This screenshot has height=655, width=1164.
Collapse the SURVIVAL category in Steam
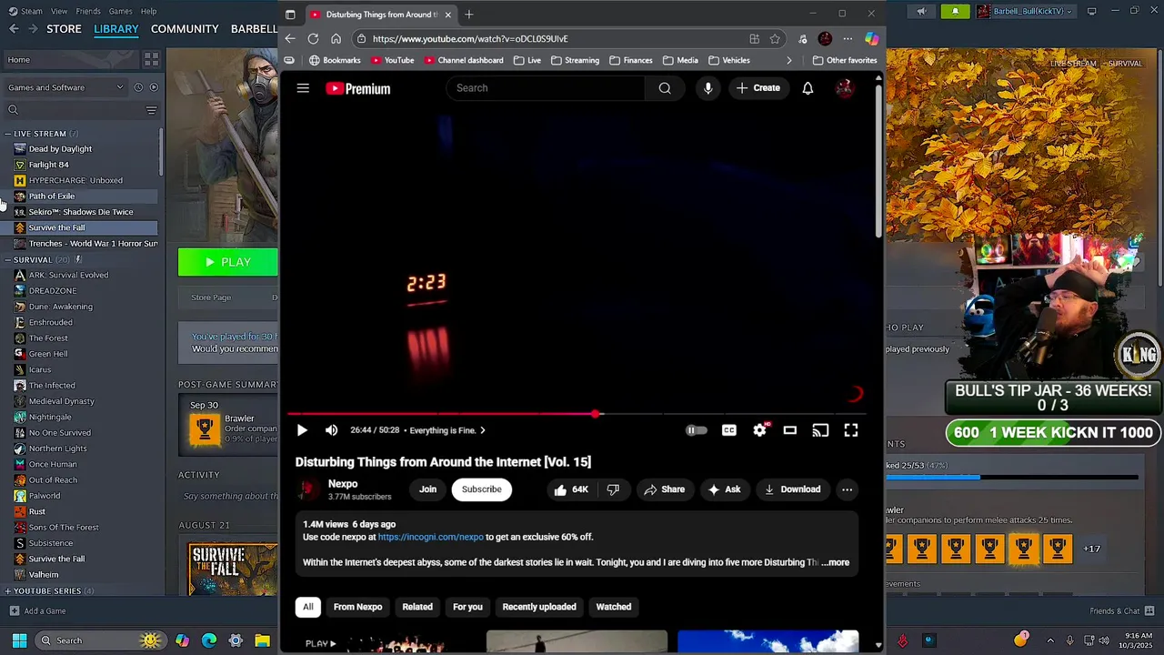(x=7, y=260)
